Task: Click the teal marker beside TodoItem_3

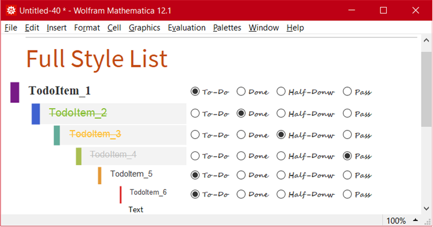Action: (57, 135)
